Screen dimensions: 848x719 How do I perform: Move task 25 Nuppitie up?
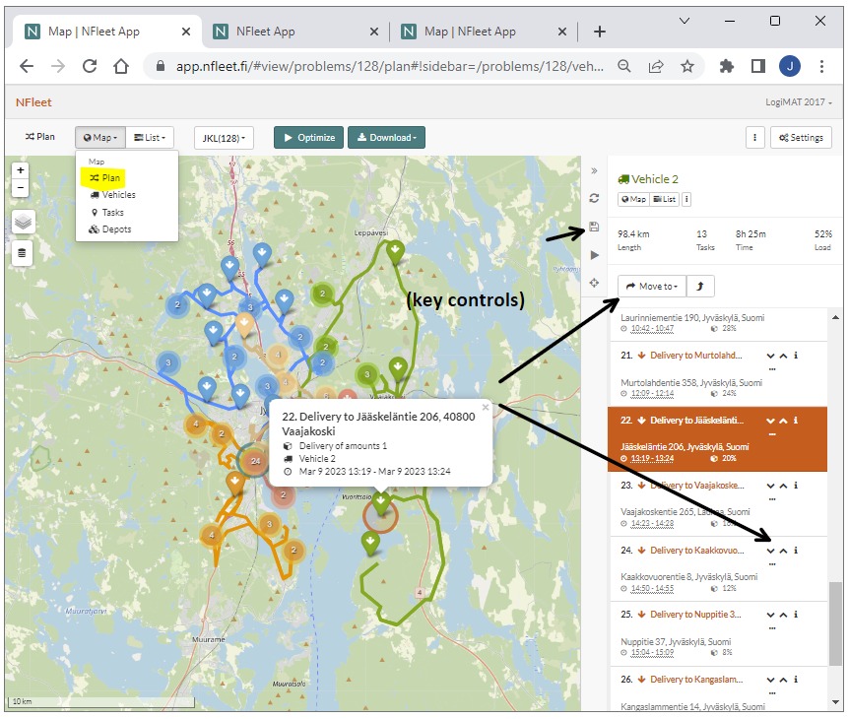[783, 616]
